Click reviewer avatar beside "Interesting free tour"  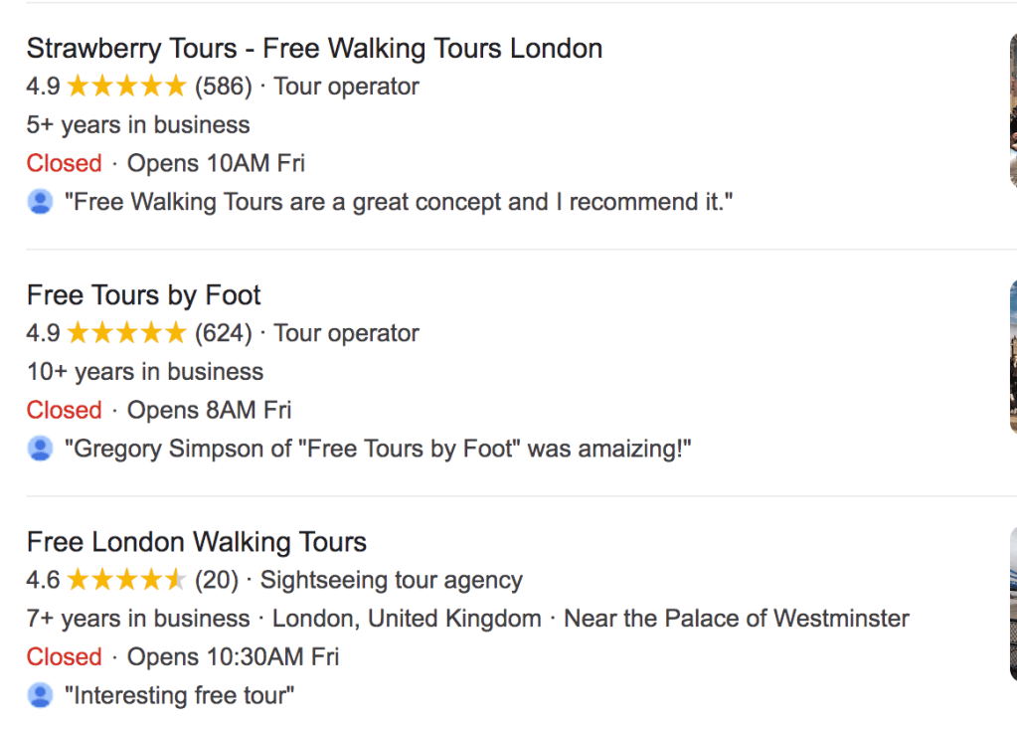40,695
